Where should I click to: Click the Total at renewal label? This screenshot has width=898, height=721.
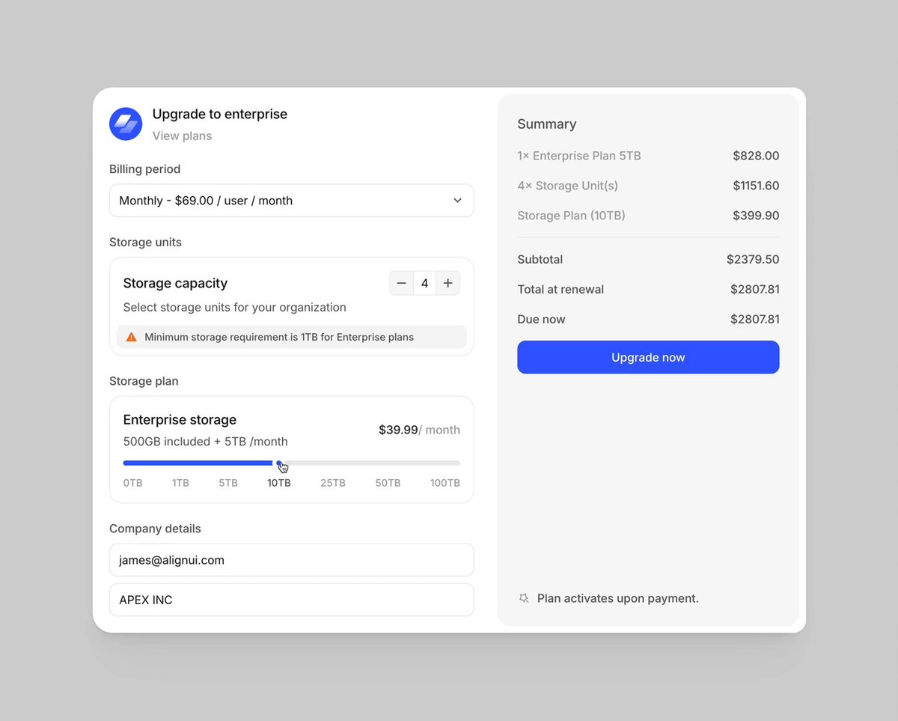click(x=561, y=290)
